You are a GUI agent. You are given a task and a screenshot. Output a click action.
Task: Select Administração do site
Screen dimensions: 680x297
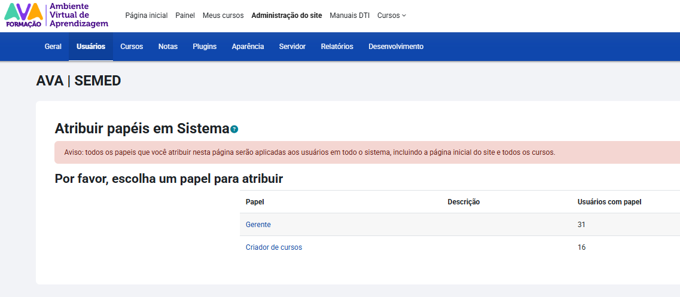[286, 16]
